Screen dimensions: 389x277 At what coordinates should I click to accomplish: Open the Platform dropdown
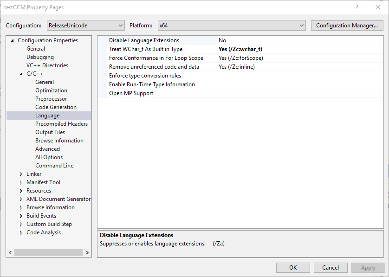[x=231, y=25]
